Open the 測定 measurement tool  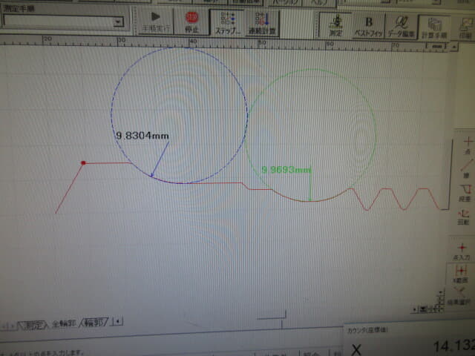335,25
